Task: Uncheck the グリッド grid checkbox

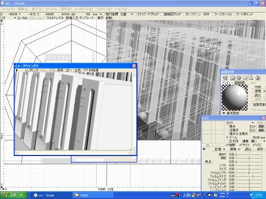Action: (x=149, y=14)
